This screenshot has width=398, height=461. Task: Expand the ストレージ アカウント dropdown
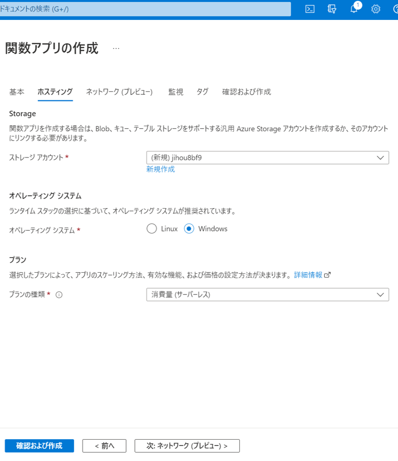click(267, 157)
